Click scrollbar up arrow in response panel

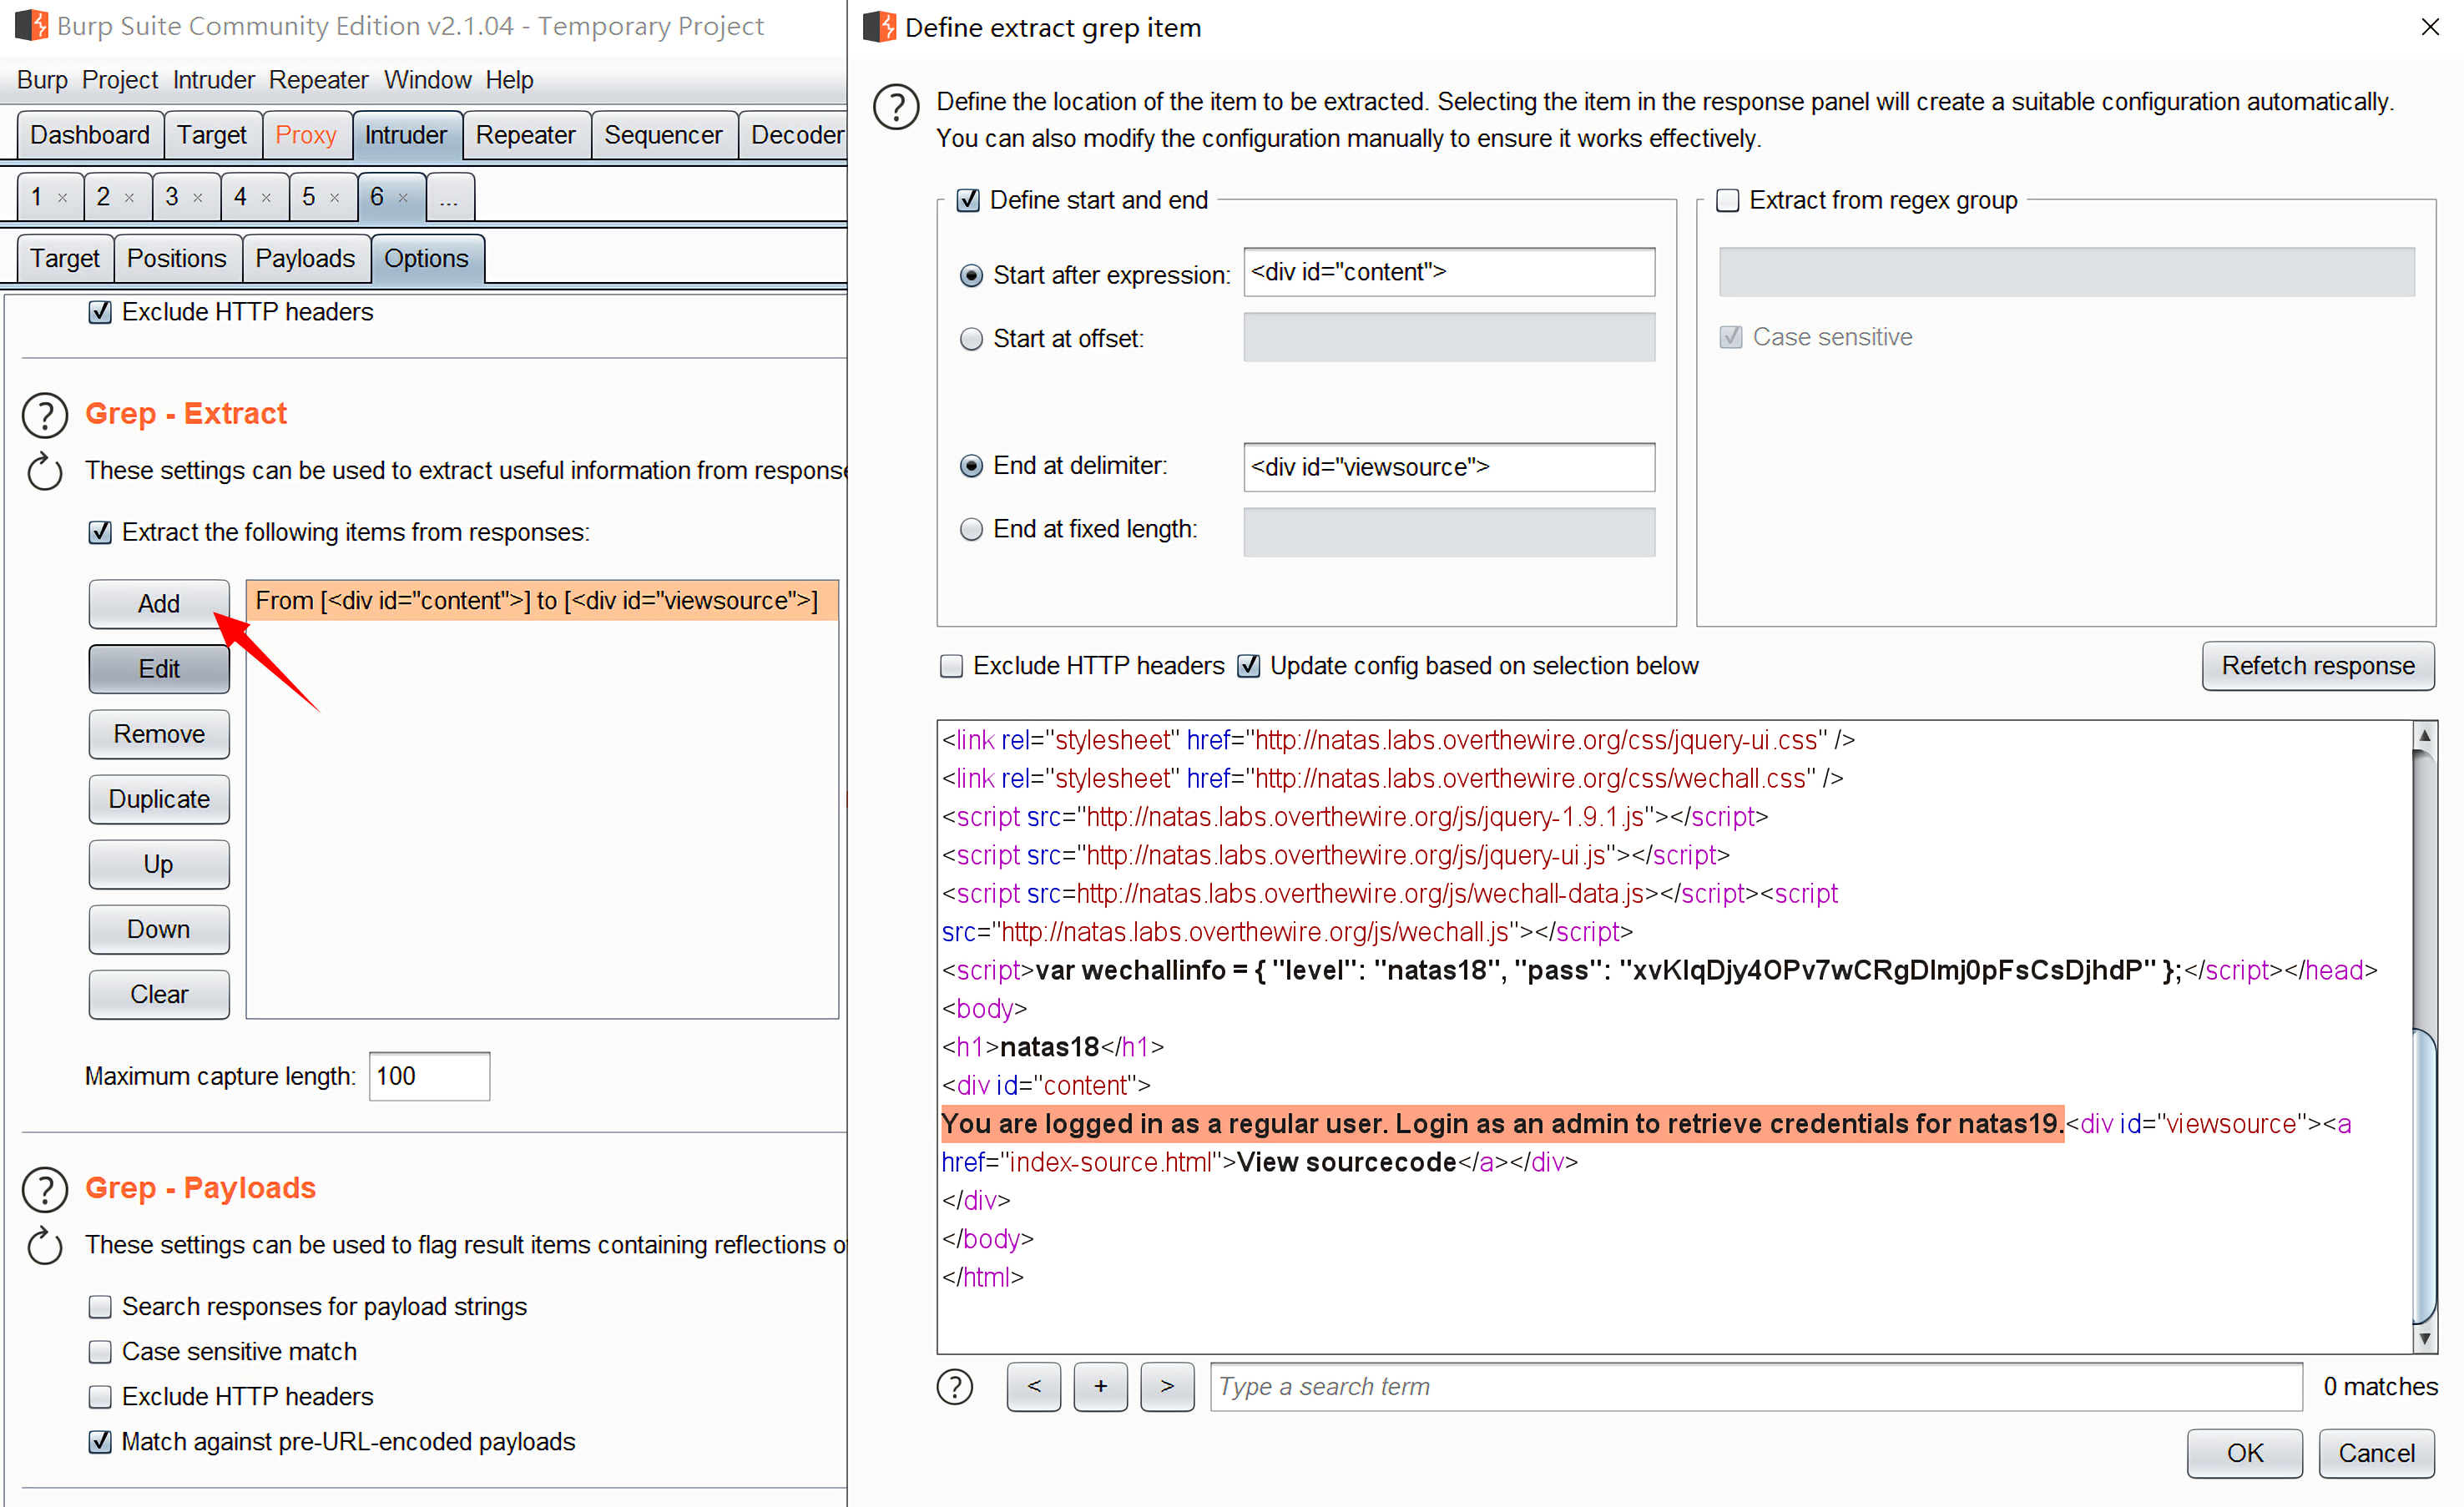[x=2424, y=736]
